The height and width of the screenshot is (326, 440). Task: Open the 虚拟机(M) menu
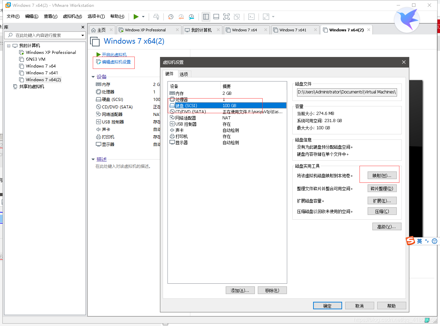72,16
